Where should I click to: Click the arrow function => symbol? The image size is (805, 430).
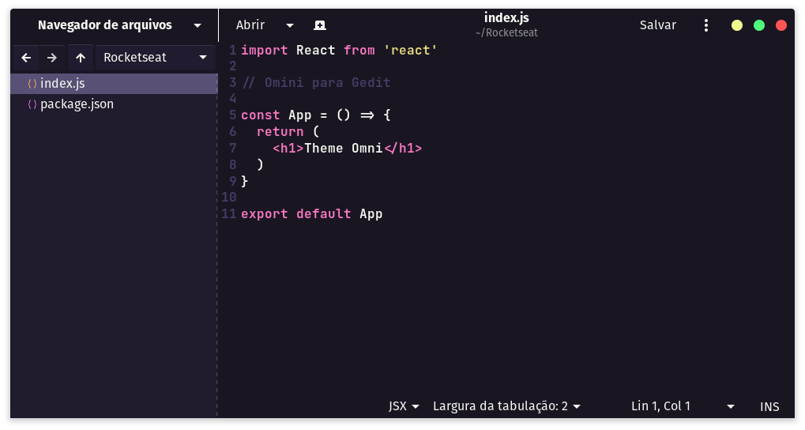(367, 115)
